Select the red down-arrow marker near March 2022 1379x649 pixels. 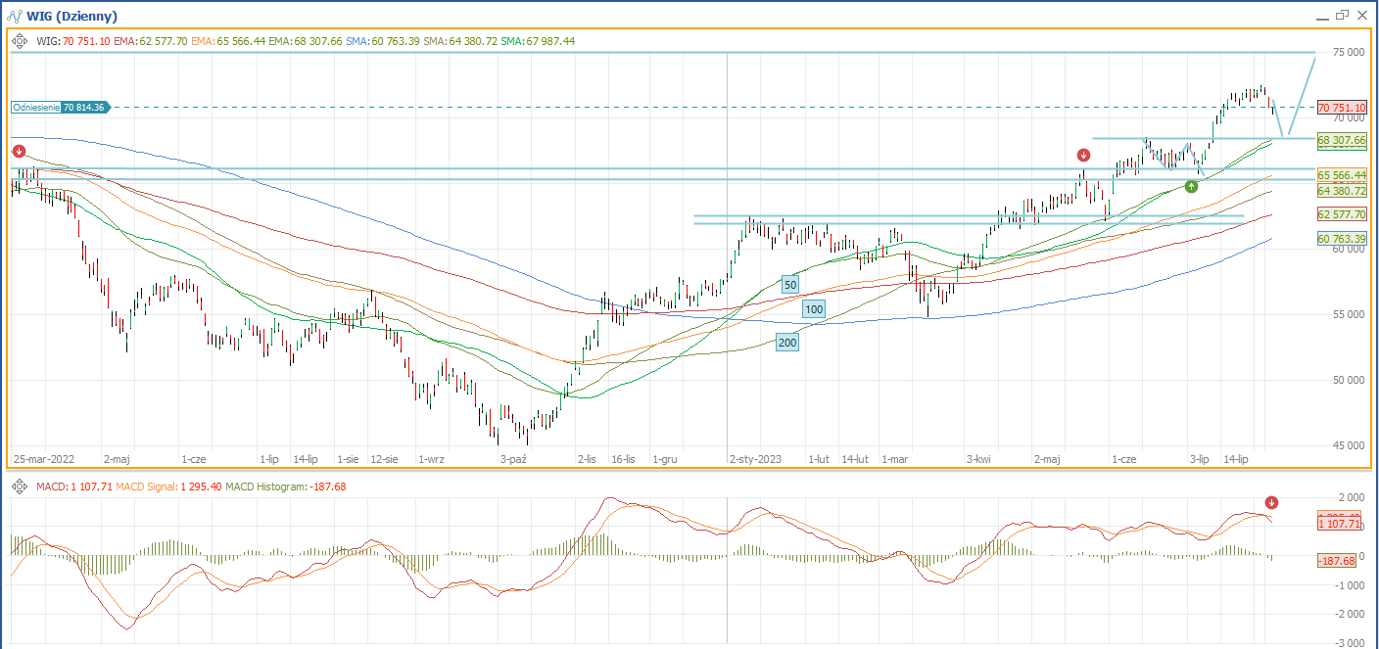(19, 151)
